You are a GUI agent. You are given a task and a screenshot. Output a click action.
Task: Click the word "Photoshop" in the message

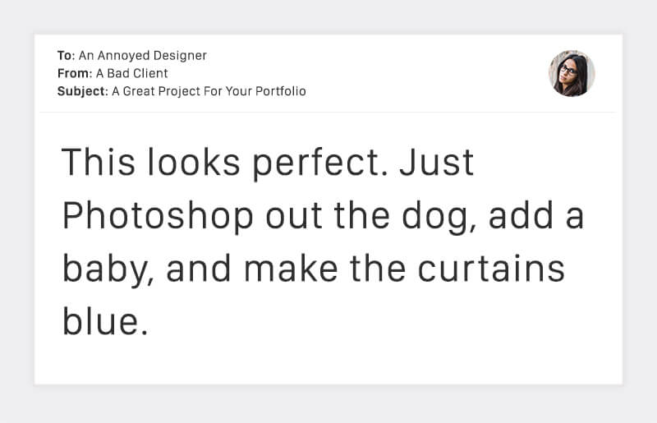point(158,217)
